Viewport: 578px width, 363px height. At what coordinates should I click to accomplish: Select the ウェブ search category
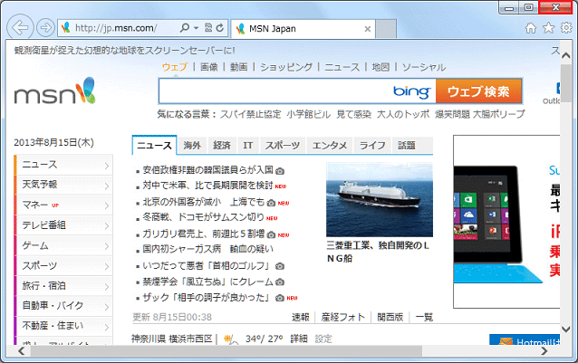175,67
